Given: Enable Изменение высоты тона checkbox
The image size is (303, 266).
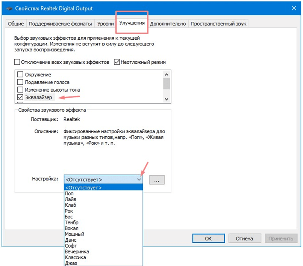Looking at the screenshot, I should click(20, 90).
